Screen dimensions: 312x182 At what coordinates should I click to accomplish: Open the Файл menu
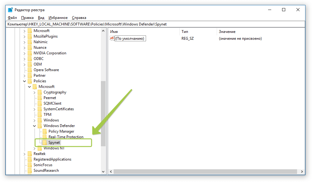pyautogui.click(x=12, y=18)
